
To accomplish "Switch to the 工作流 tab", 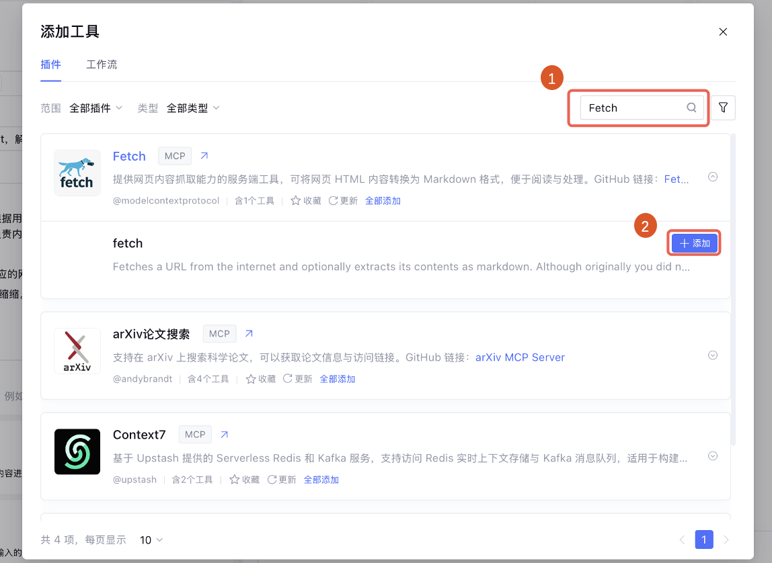I will point(102,64).
